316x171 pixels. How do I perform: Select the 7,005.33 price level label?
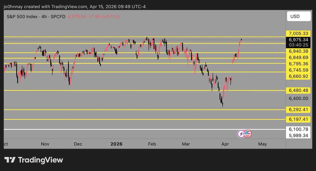pos(298,34)
